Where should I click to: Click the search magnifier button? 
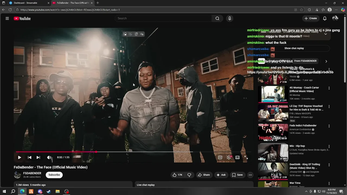(x=217, y=18)
